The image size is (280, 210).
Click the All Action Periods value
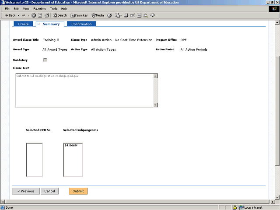pyautogui.click(x=194, y=49)
